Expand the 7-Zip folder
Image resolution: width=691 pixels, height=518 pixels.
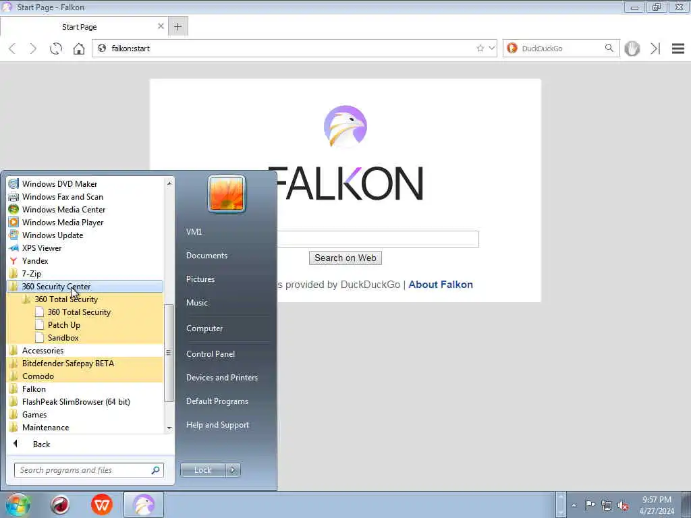85,274
